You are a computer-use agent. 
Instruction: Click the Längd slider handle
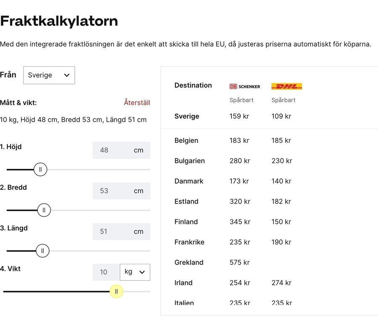(42, 251)
